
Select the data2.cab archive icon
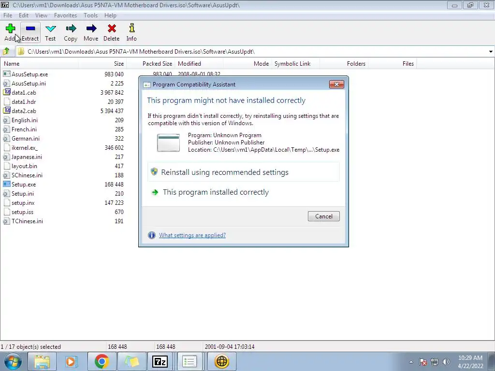pos(7,111)
